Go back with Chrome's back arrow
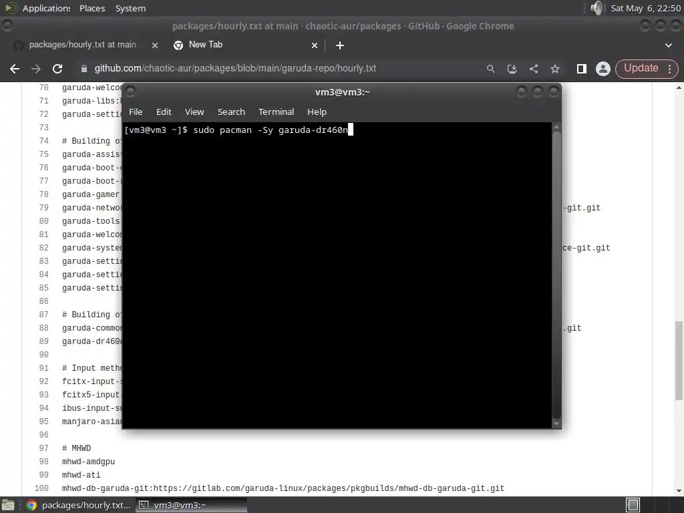Viewport: 684px width, 513px height. click(15, 69)
